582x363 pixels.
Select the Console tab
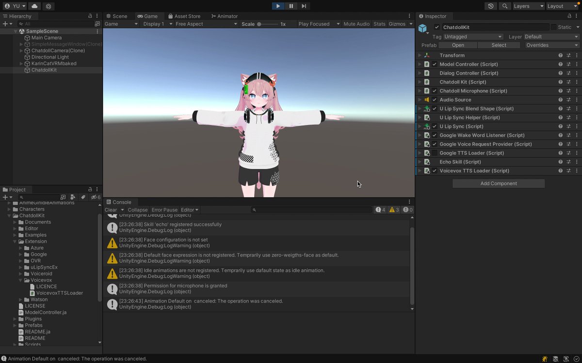(x=119, y=202)
